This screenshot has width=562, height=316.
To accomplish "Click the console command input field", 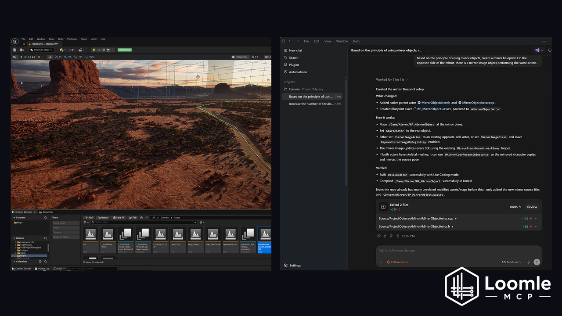I will click(92, 269).
